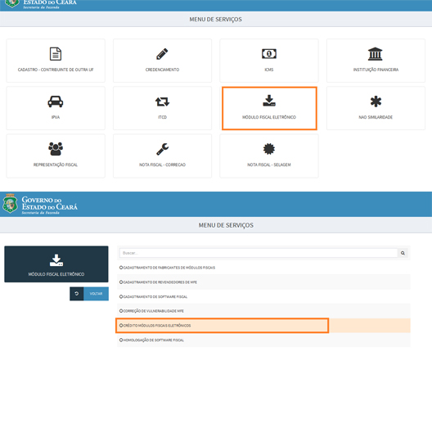This screenshot has width=432, height=442.
Task: Open the Credenciamento pencil icon
Action: click(x=162, y=54)
